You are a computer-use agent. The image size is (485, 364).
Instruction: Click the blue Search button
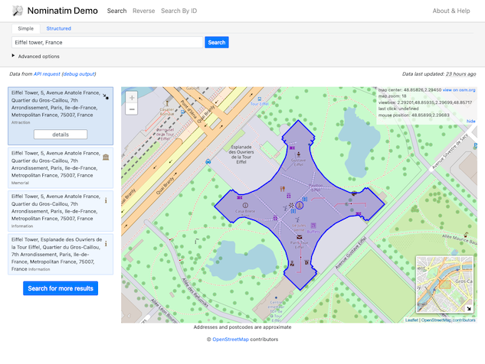tap(217, 42)
